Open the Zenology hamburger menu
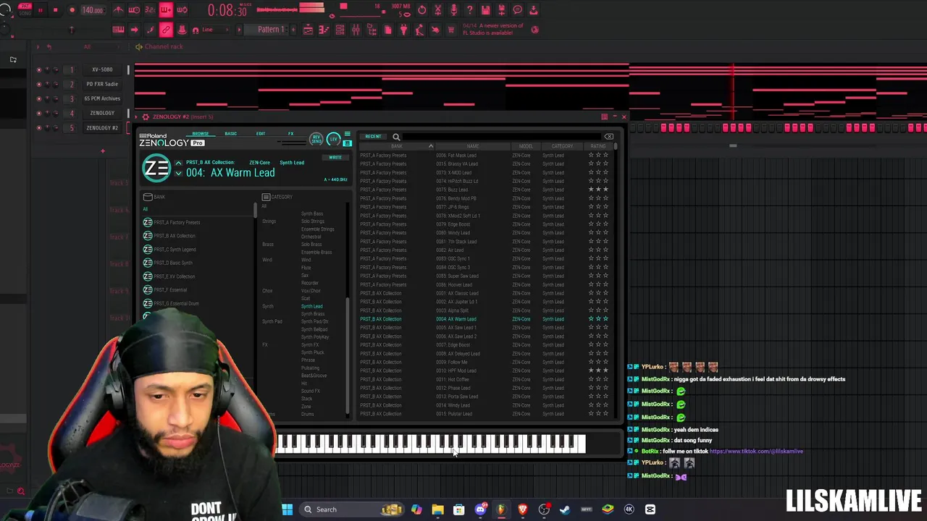 click(x=348, y=135)
